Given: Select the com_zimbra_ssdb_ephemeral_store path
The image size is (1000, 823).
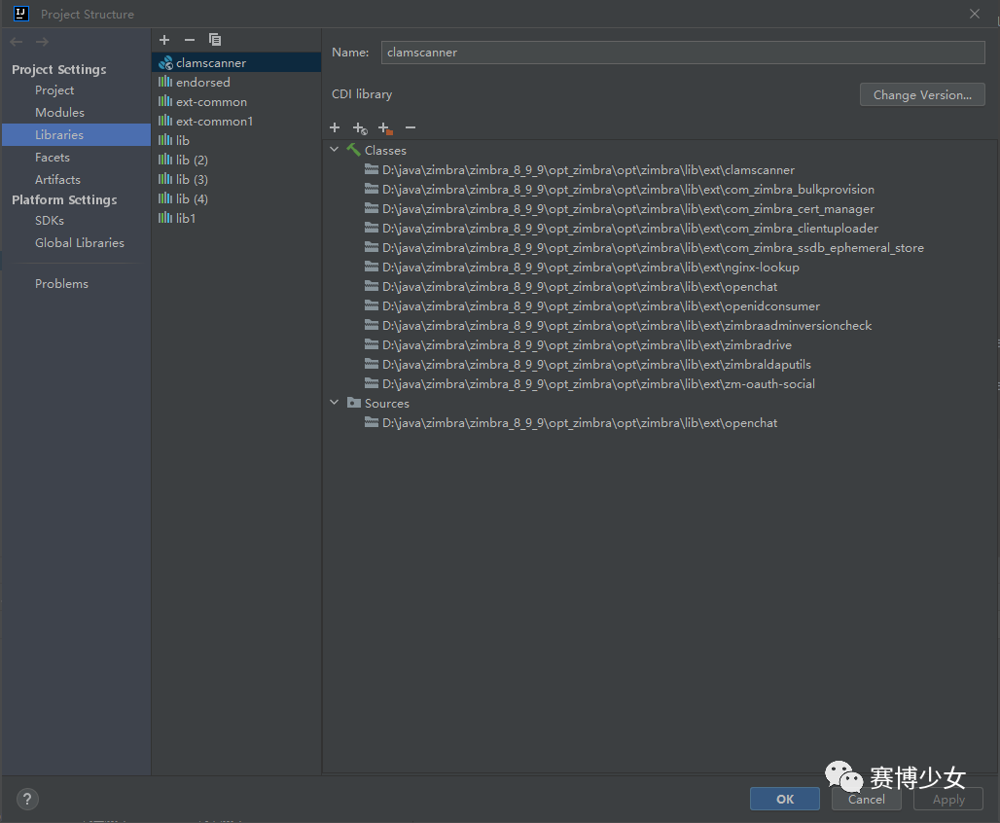Looking at the screenshot, I should 653,247.
